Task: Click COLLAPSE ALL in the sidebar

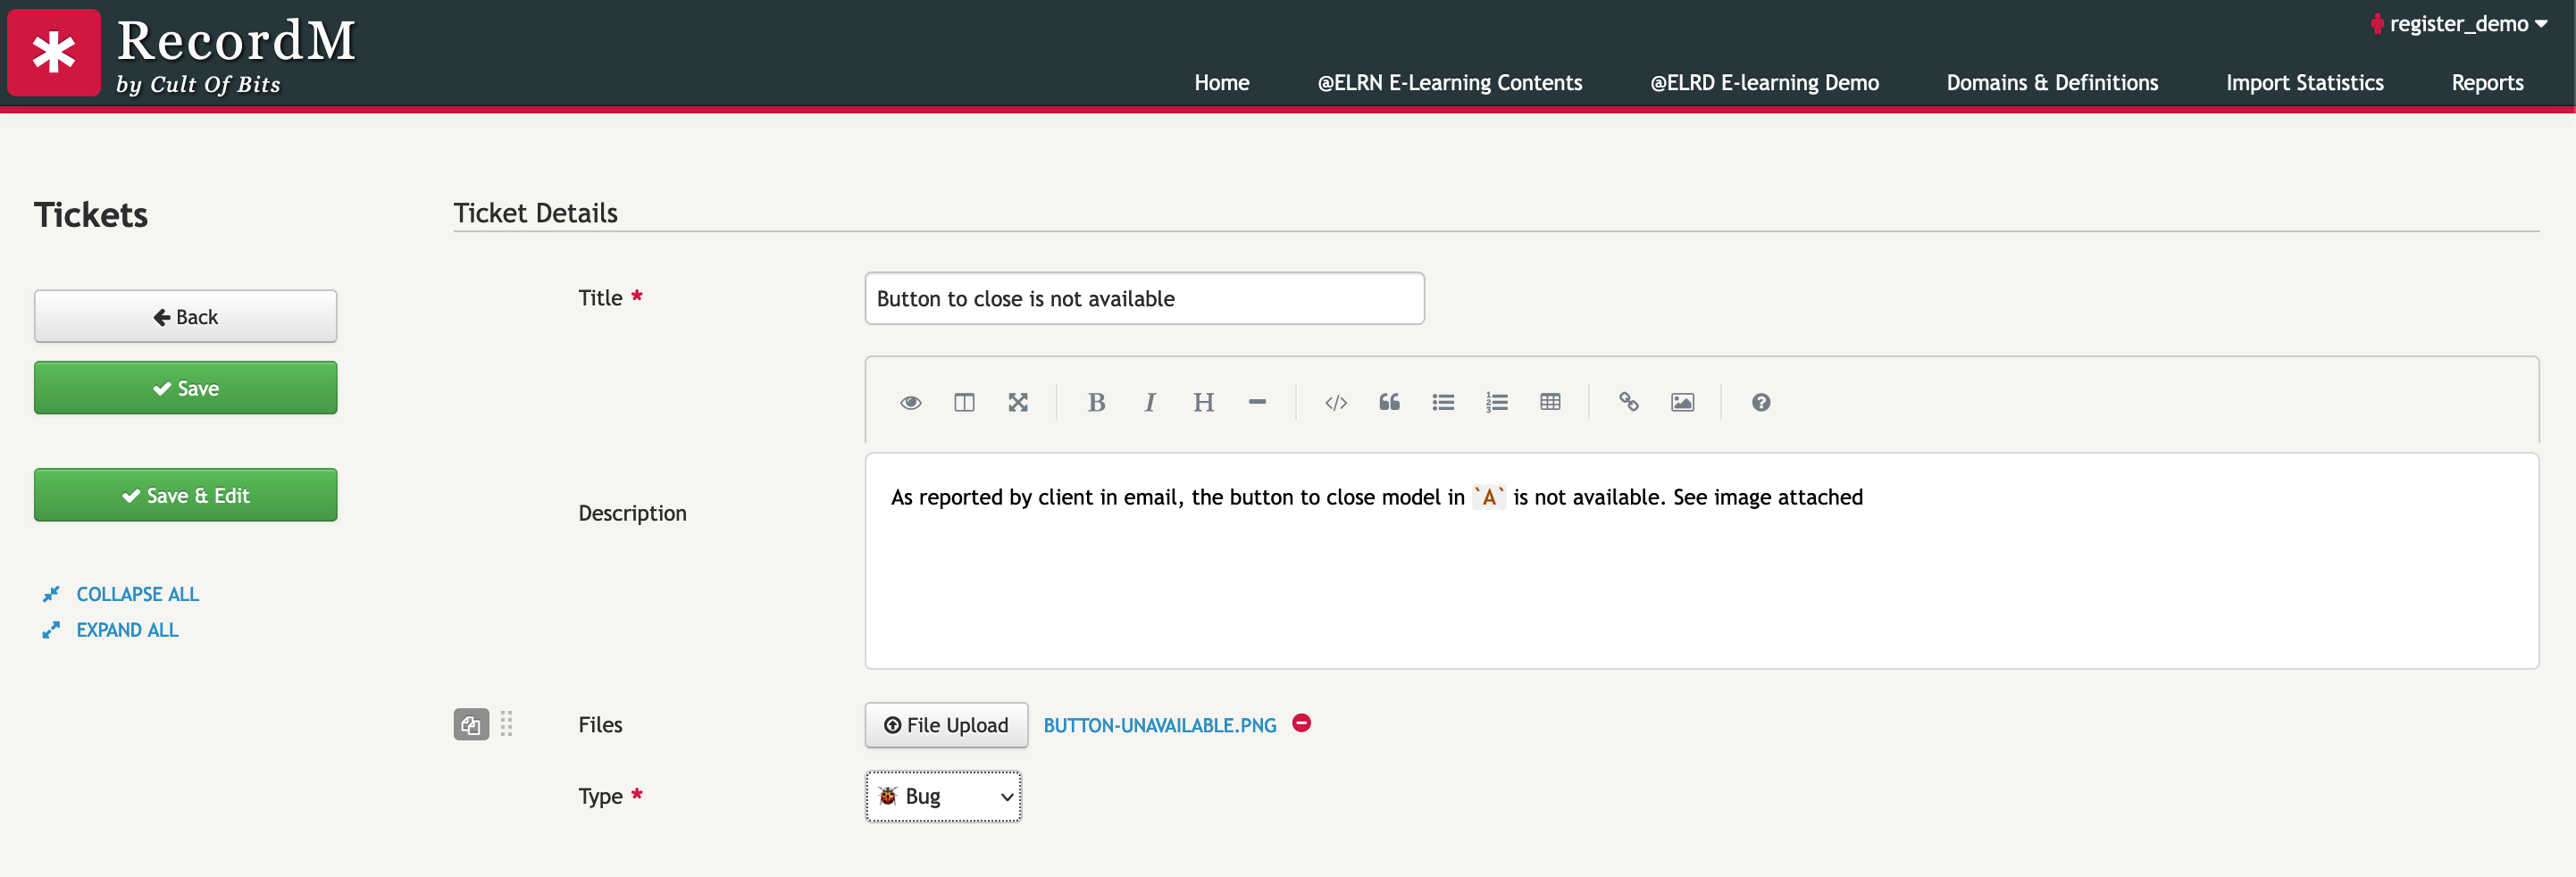Action: pyautogui.click(x=137, y=594)
